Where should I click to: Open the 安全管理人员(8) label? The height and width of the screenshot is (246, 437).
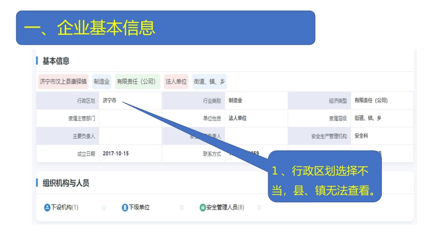[225, 207]
